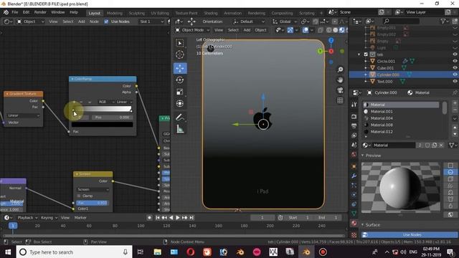Open the Object Data properties tab
The width and height of the screenshot is (459, 258).
point(354,214)
